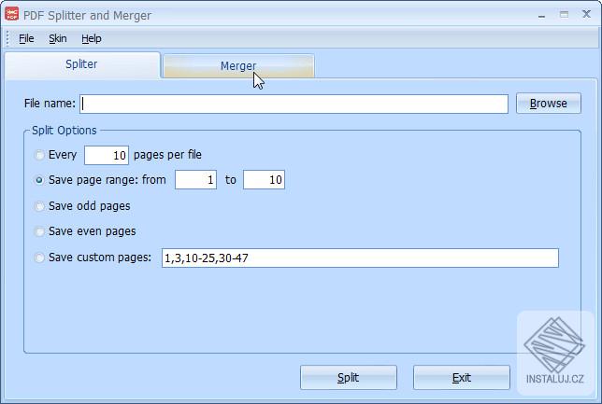602x404 pixels.
Task: Switch to the Spliter tab
Action: click(x=81, y=64)
